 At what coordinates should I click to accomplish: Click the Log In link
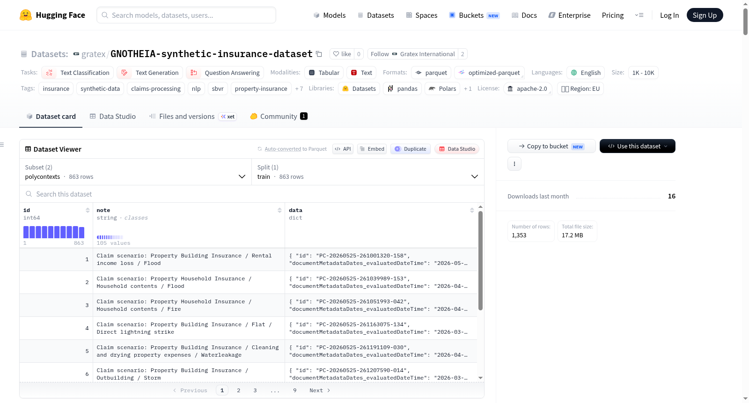[x=669, y=15]
